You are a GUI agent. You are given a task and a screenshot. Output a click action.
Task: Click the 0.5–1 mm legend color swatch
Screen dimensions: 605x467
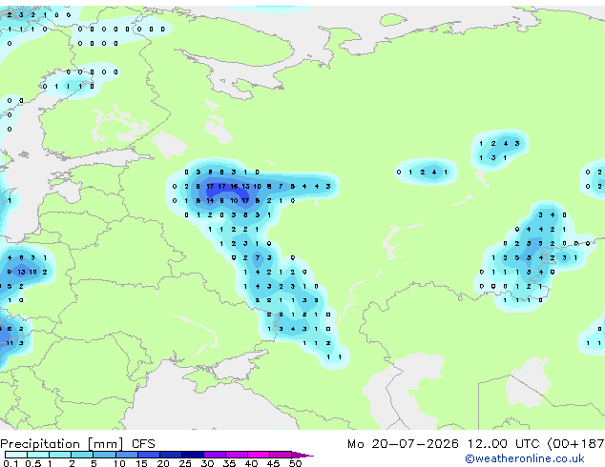click(38, 455)
